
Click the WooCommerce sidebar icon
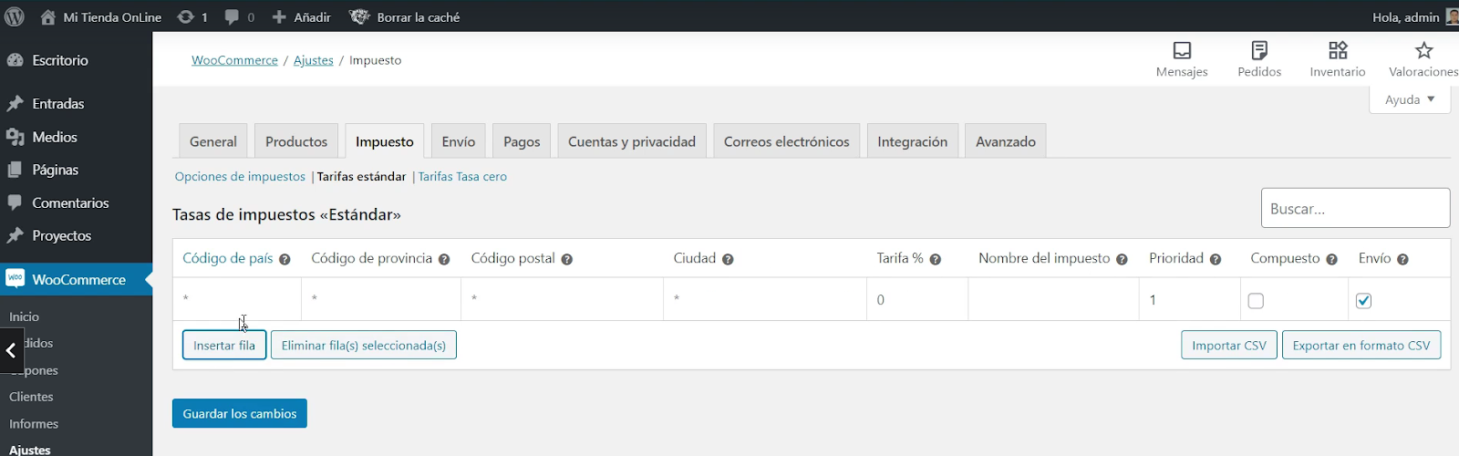tap(15, 279)
